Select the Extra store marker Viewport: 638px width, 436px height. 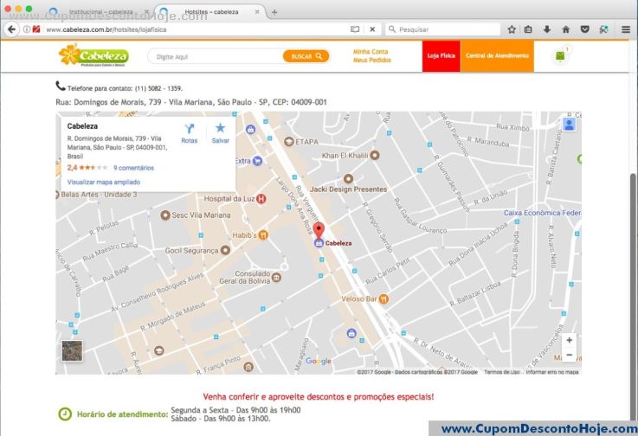pos(257,161)
